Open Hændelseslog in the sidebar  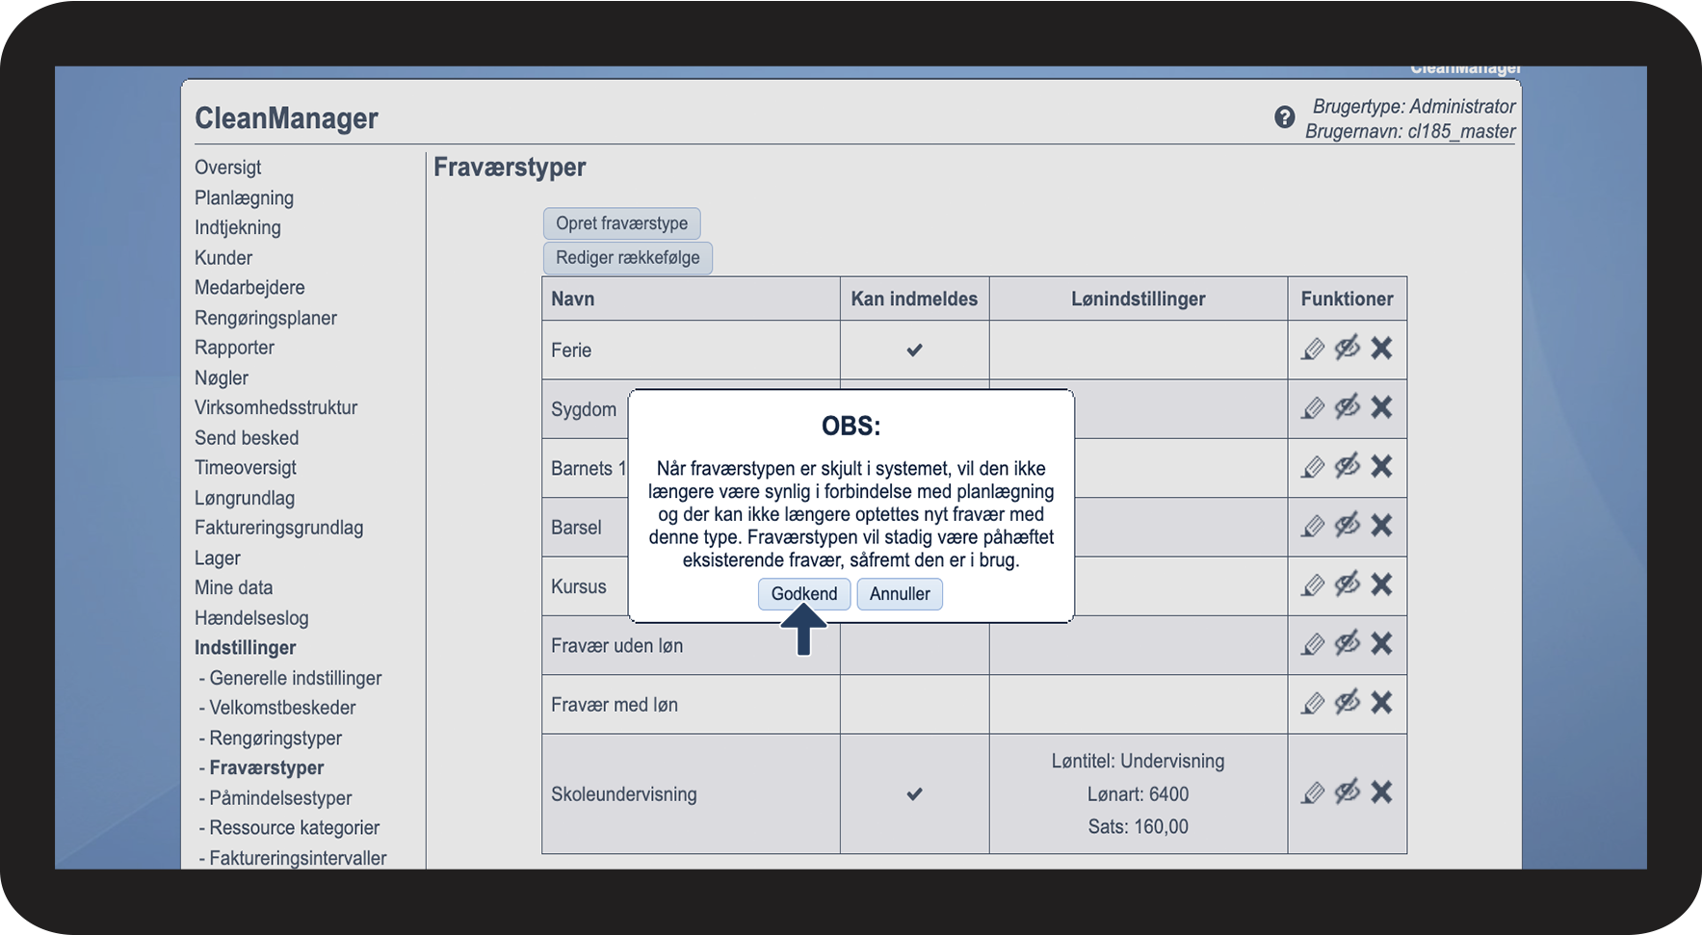[251, 618]
